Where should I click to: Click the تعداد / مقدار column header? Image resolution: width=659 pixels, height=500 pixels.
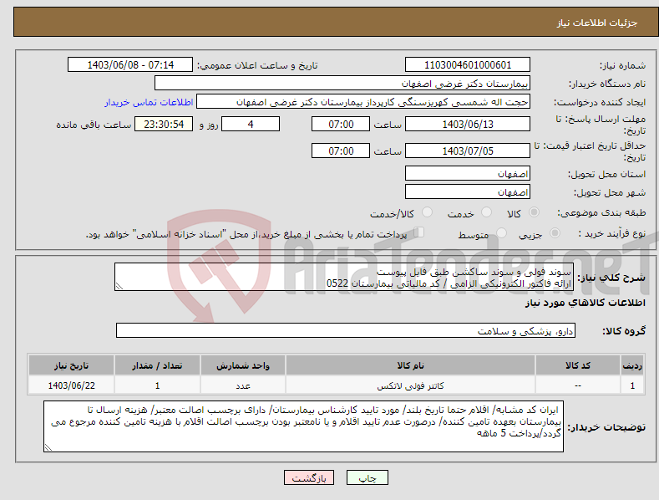(x=157, y=365)
